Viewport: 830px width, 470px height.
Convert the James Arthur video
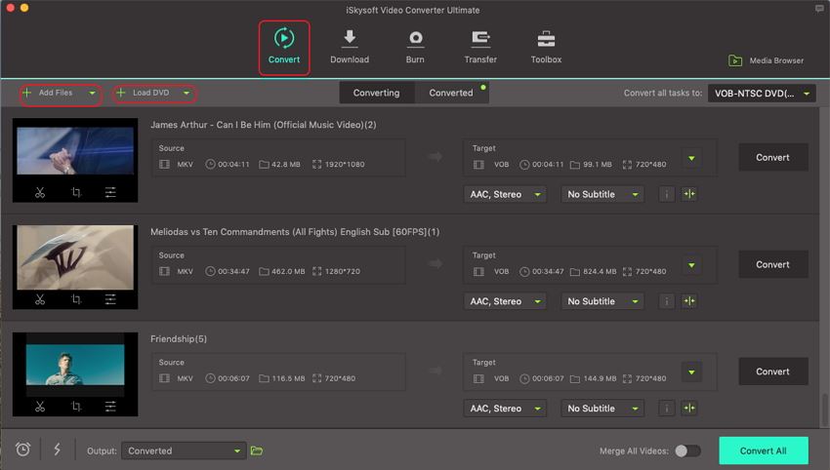point(772,158)
